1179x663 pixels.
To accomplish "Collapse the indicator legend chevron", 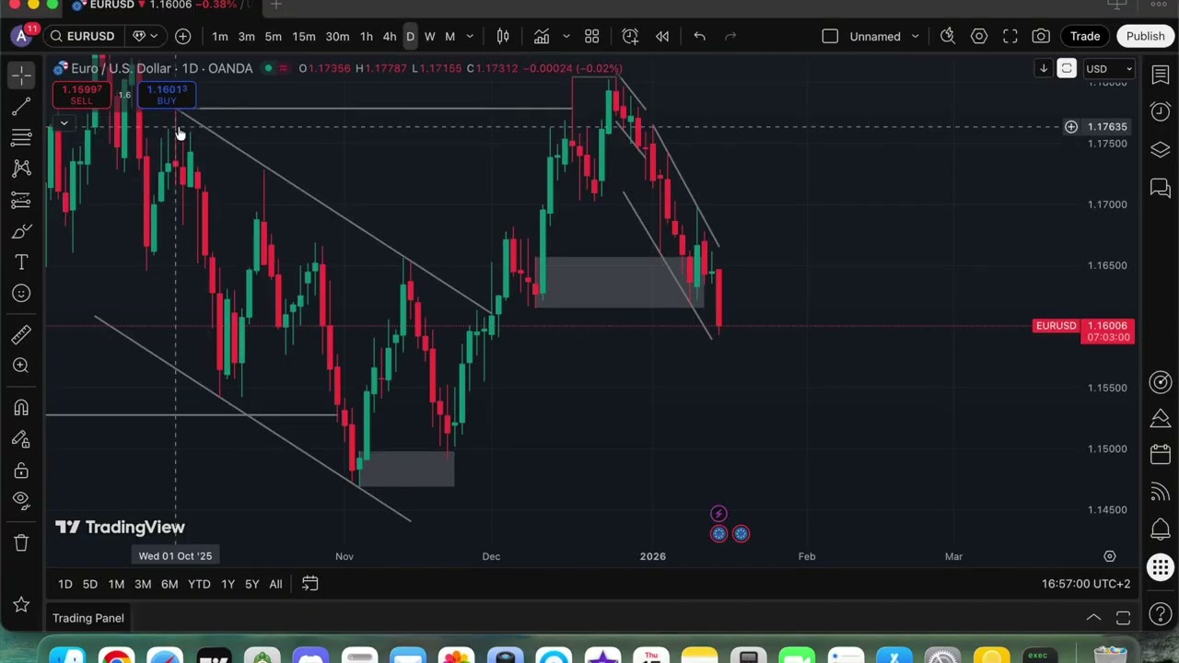I will (64, 122).
